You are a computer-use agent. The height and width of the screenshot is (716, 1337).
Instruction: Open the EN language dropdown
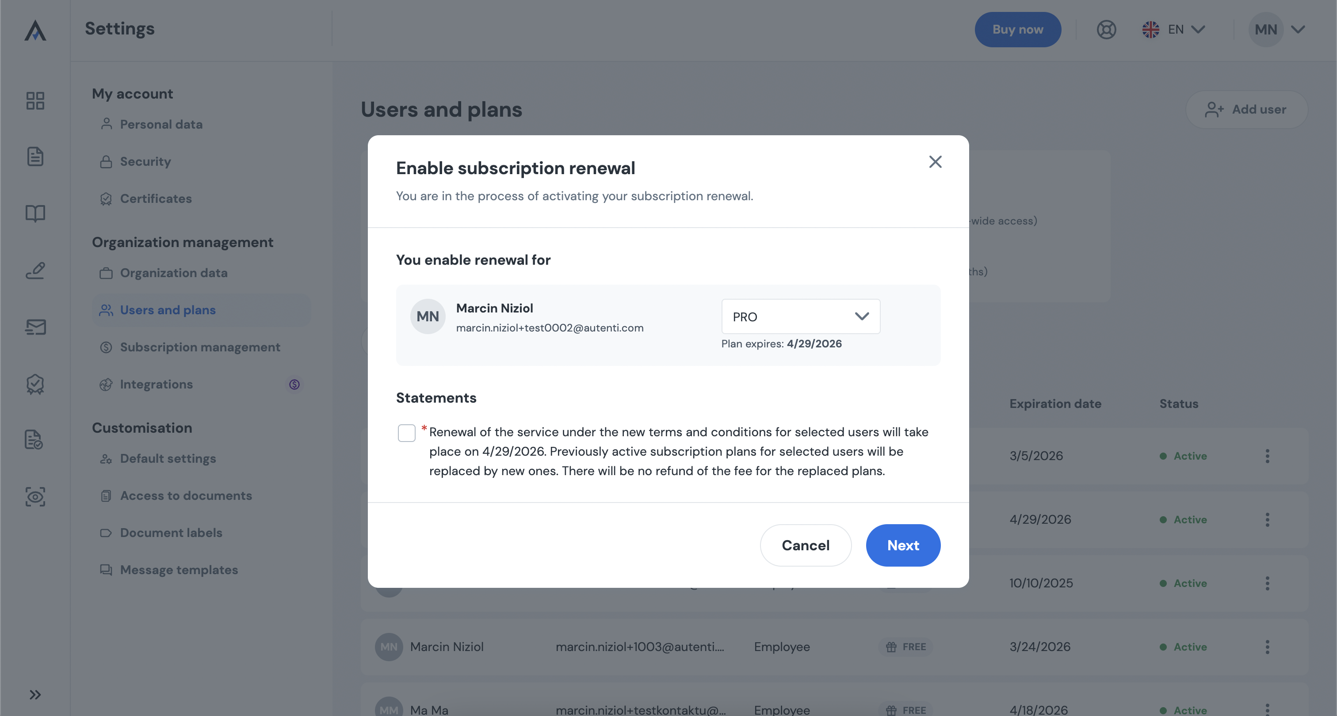[x=1173, y=30]
